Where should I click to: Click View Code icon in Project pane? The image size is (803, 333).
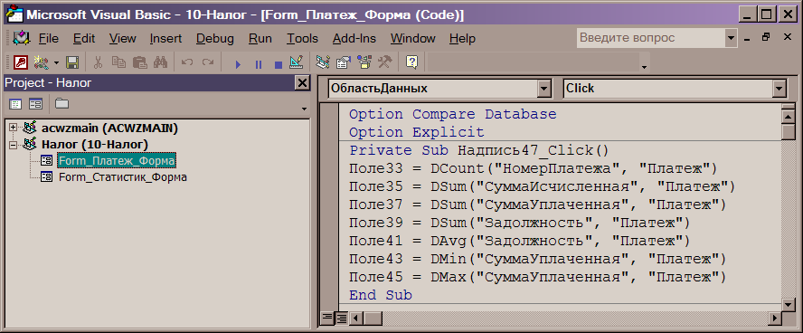coord(15,104)
